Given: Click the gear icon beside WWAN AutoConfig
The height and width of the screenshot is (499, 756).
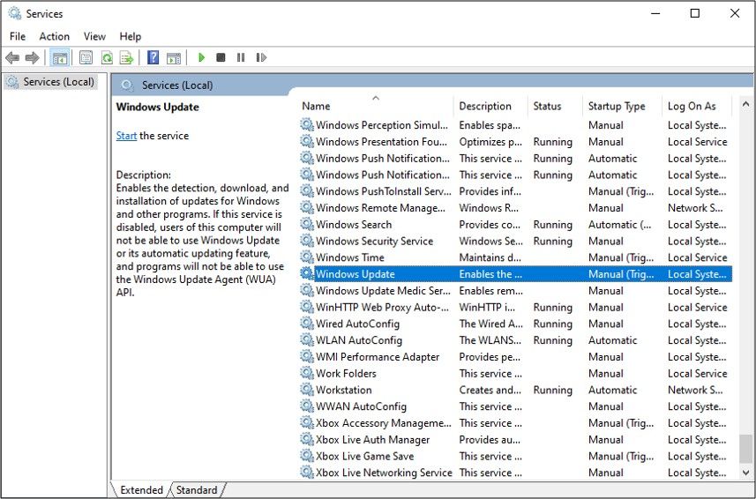Looking at the screenshot, I should pyautogui.click(x=307, y=406).
